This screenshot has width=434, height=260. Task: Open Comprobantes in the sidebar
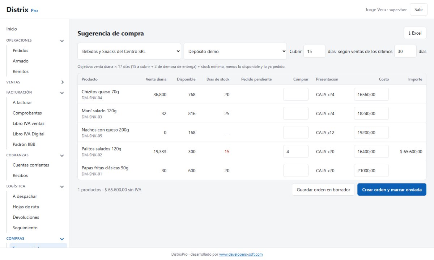click(27, 113)
